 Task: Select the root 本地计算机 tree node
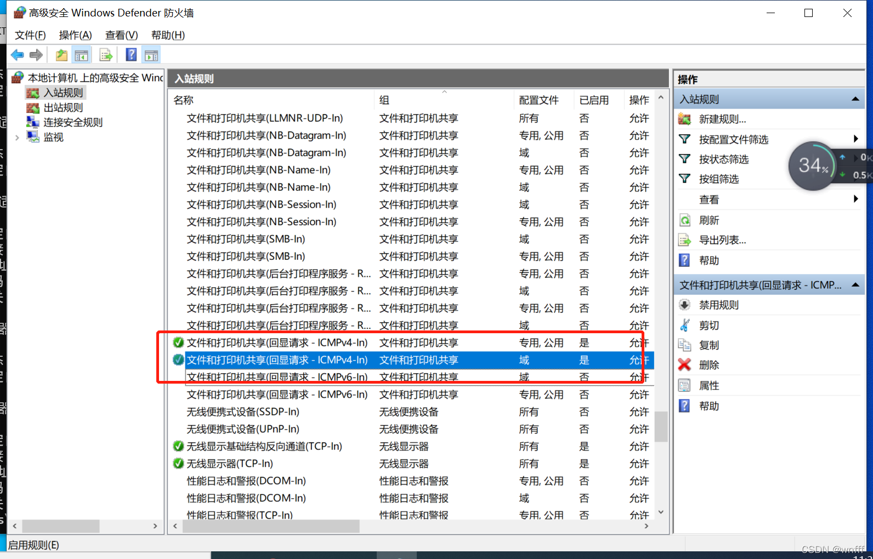coord(95,77)
